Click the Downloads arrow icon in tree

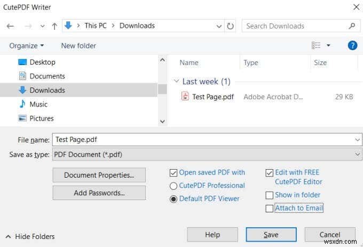(22, 90)
